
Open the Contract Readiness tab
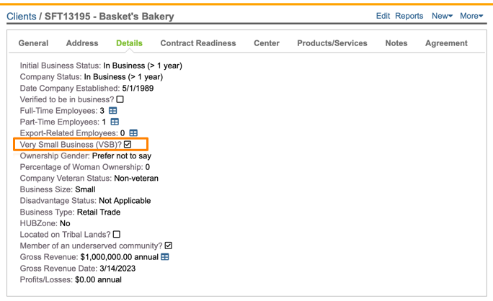pyautogui.click(x=197, y=43)
